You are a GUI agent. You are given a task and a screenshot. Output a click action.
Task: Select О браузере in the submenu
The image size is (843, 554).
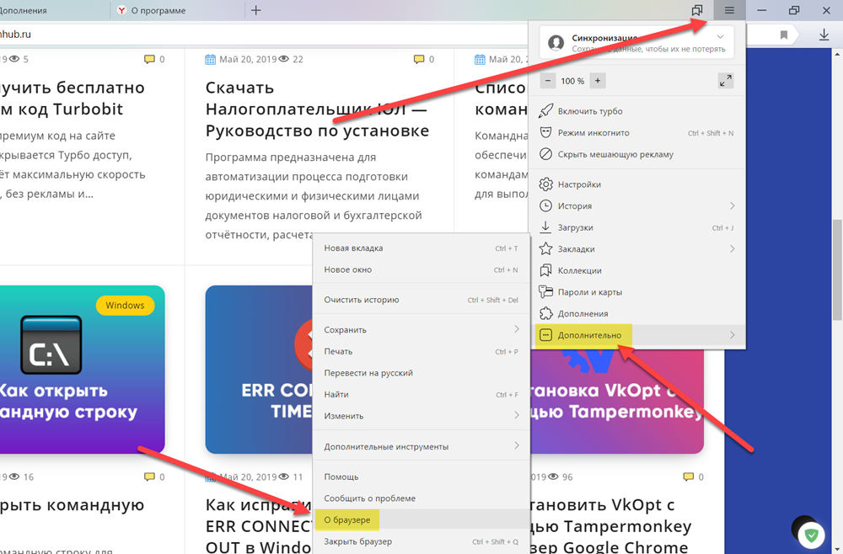tap(347, 519)
